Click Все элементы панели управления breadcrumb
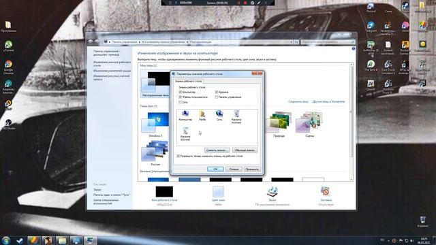Screen dimensions: 436x245 [x=163, y=42]
